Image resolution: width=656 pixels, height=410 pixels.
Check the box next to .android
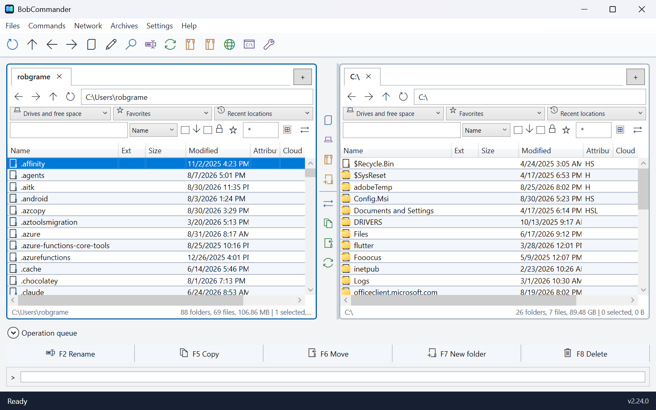coord(13,199)
